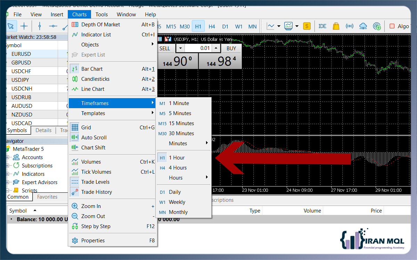Open Depth Of Market from Charts menu
Viewport: 417px width, 260px height.
click(113, 25)
